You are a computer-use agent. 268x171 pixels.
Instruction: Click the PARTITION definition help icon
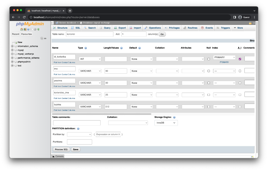coord(78,129)
